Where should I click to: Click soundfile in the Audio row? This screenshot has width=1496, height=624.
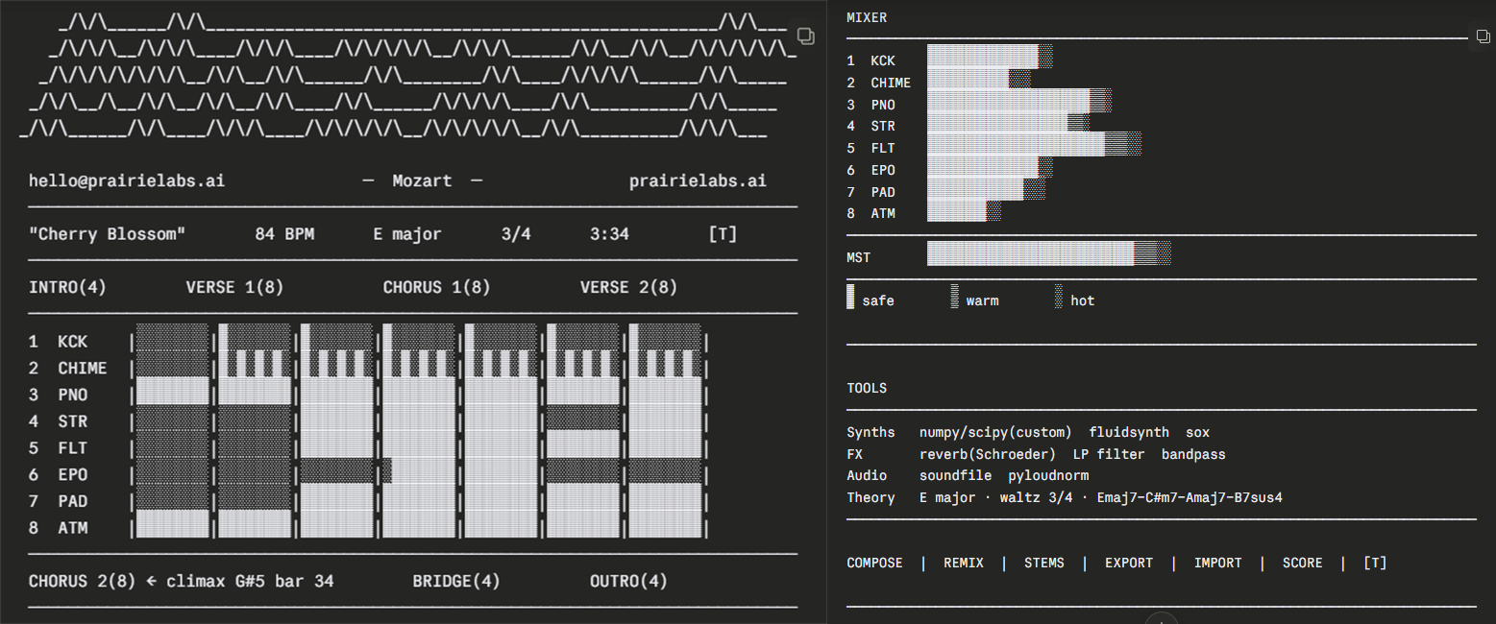956,475
